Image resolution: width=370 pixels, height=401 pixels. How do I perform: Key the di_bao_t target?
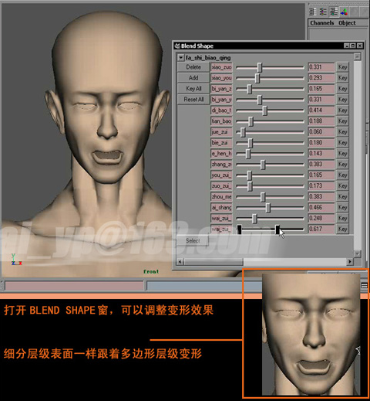342,110
